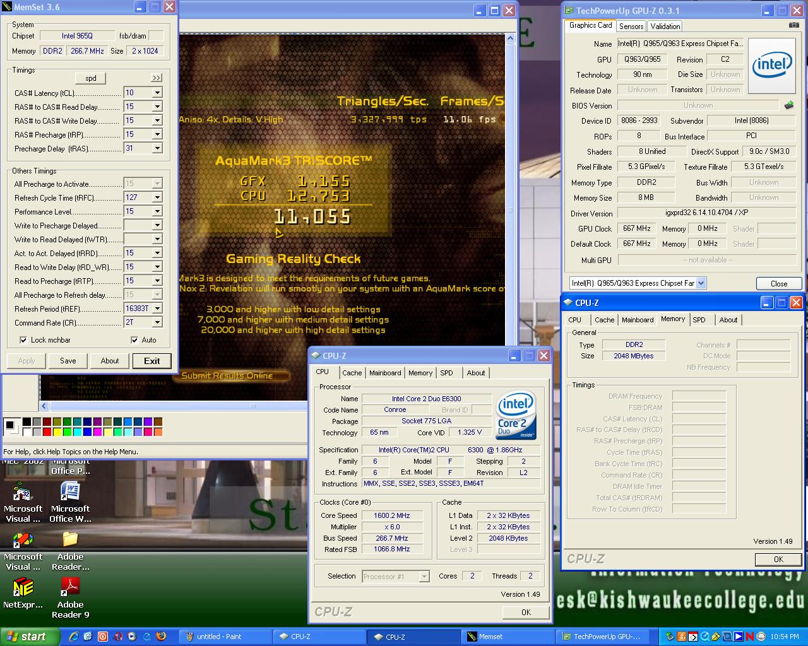Toggle the Auto checkbox in MemSet
This screenshot has height=646, width=808.
(134, 340)
